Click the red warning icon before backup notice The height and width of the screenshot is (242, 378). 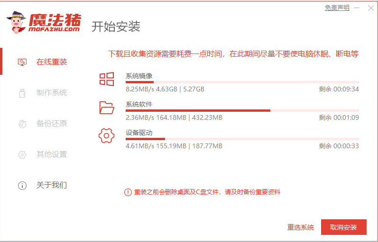coord(128,192)
